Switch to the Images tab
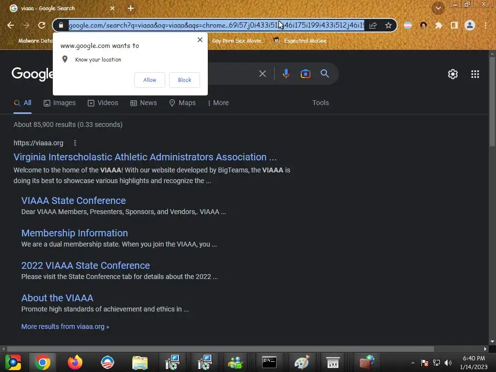496x372 pixels. 60,103
